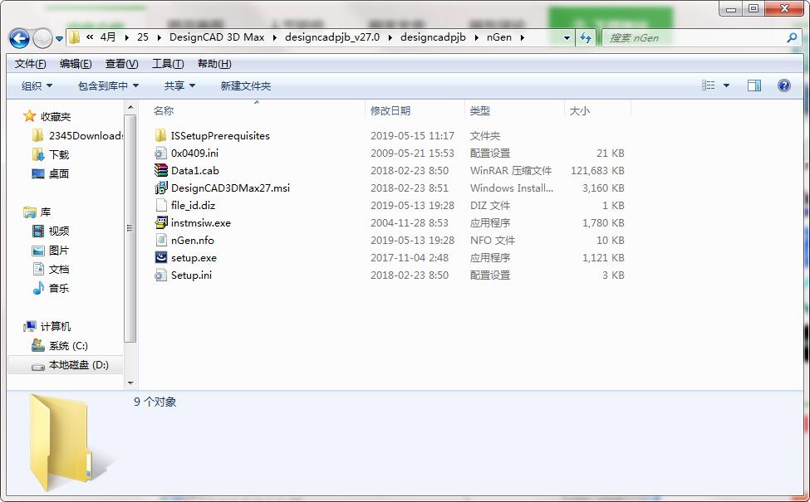Screen dimensions: 810x502
Task: Click designcadpjb_v27.0 in breadcrumb path
Action: [332, 37]
